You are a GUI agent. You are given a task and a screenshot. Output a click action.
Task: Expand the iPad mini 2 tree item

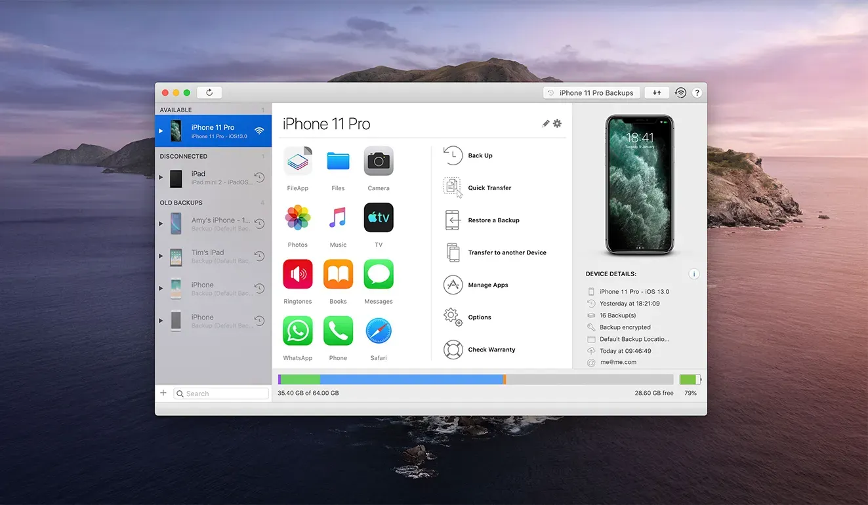coord(161,178)
